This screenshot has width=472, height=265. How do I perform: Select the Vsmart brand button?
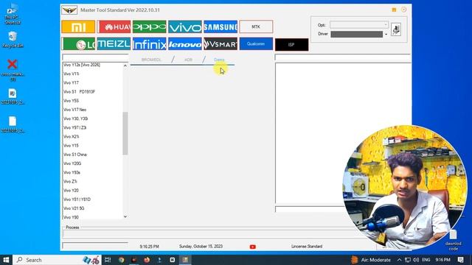coord(221,44)
